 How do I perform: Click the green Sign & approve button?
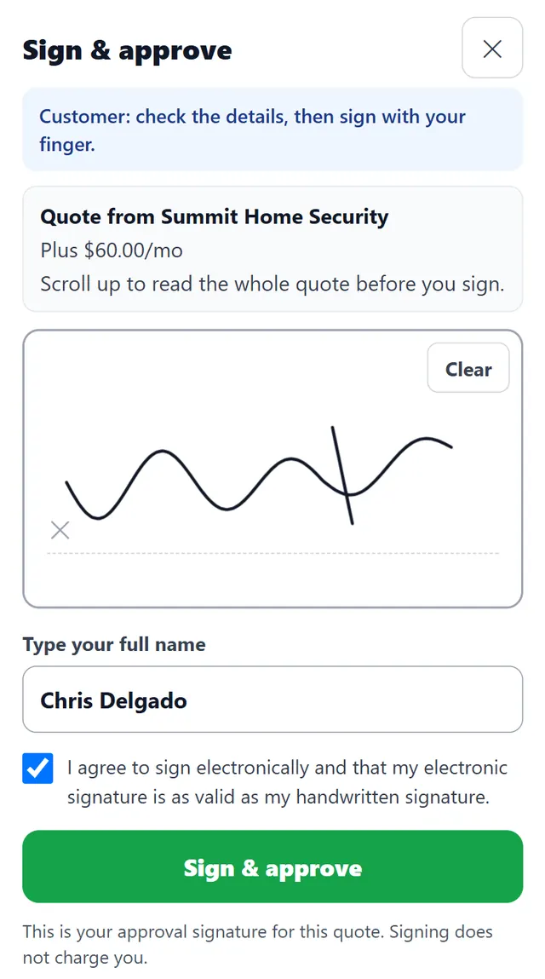point(272,866)
